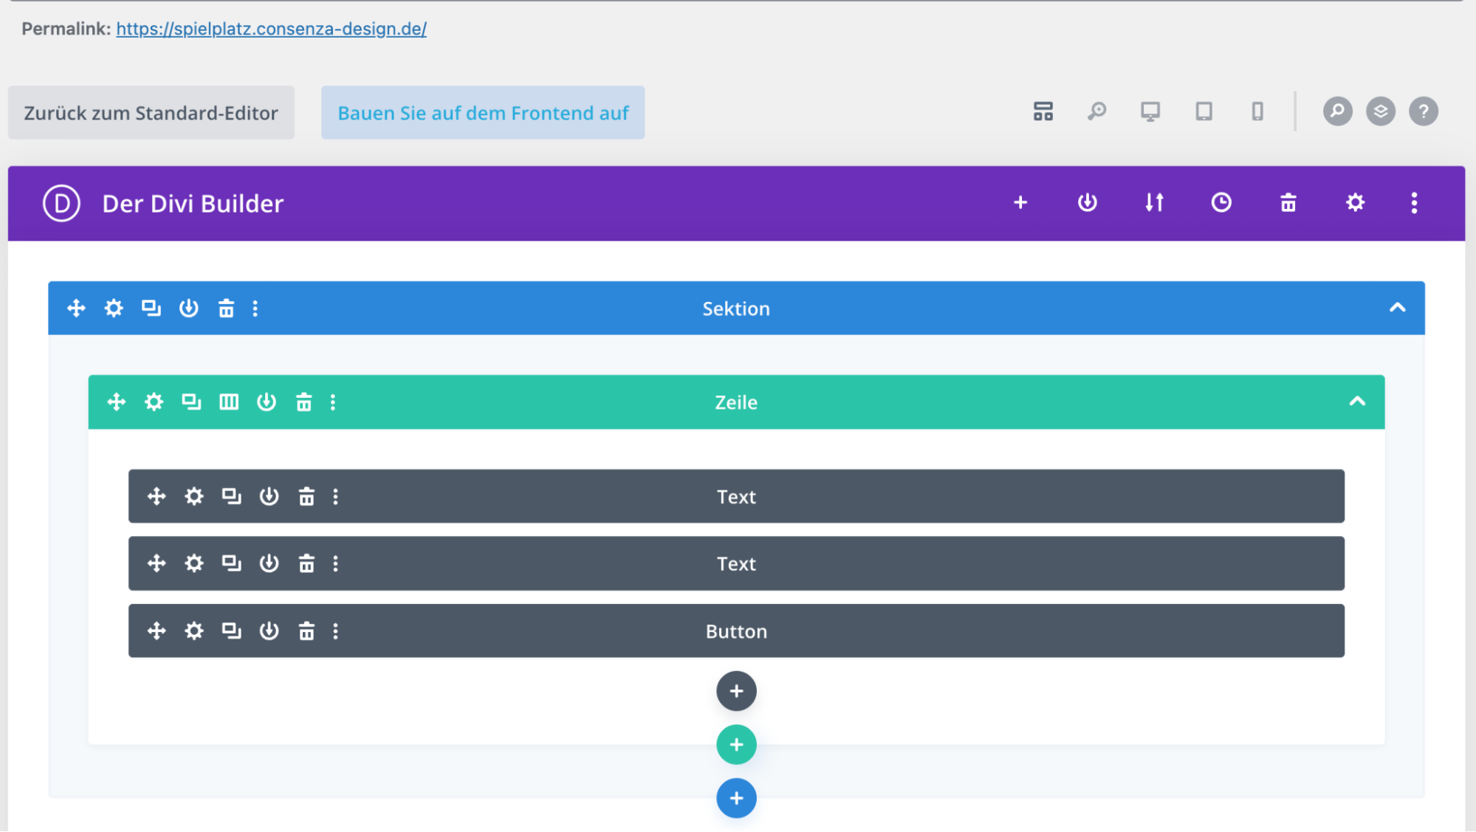
Task: Switch to tablet preview mode
Action: pyautogui.click(x=1204, y=111)
